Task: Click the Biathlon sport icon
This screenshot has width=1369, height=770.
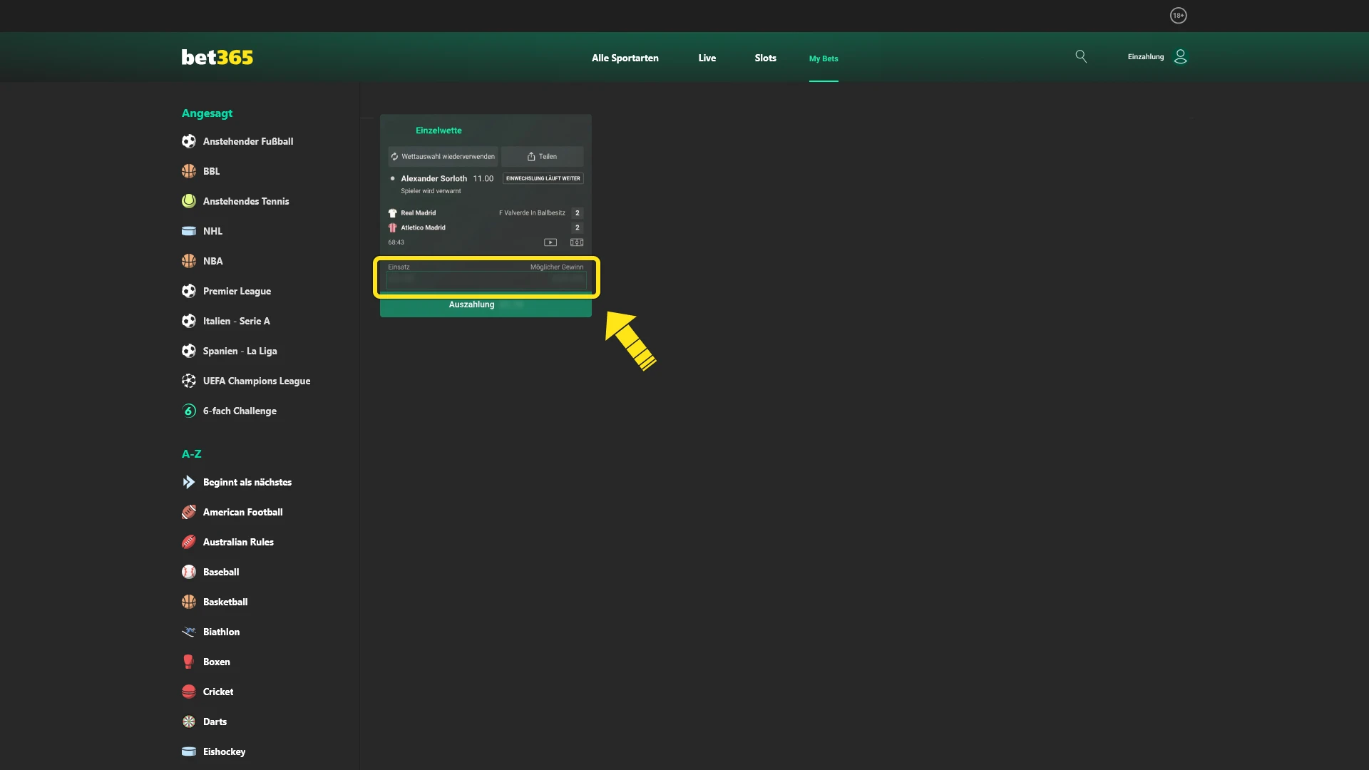Action: [188, 632]
